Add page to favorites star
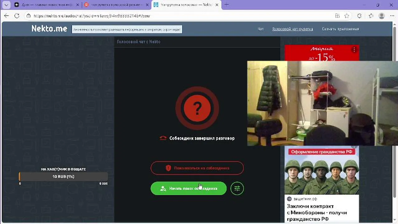This screenshot has width=398, height=224. pos(347,16)
